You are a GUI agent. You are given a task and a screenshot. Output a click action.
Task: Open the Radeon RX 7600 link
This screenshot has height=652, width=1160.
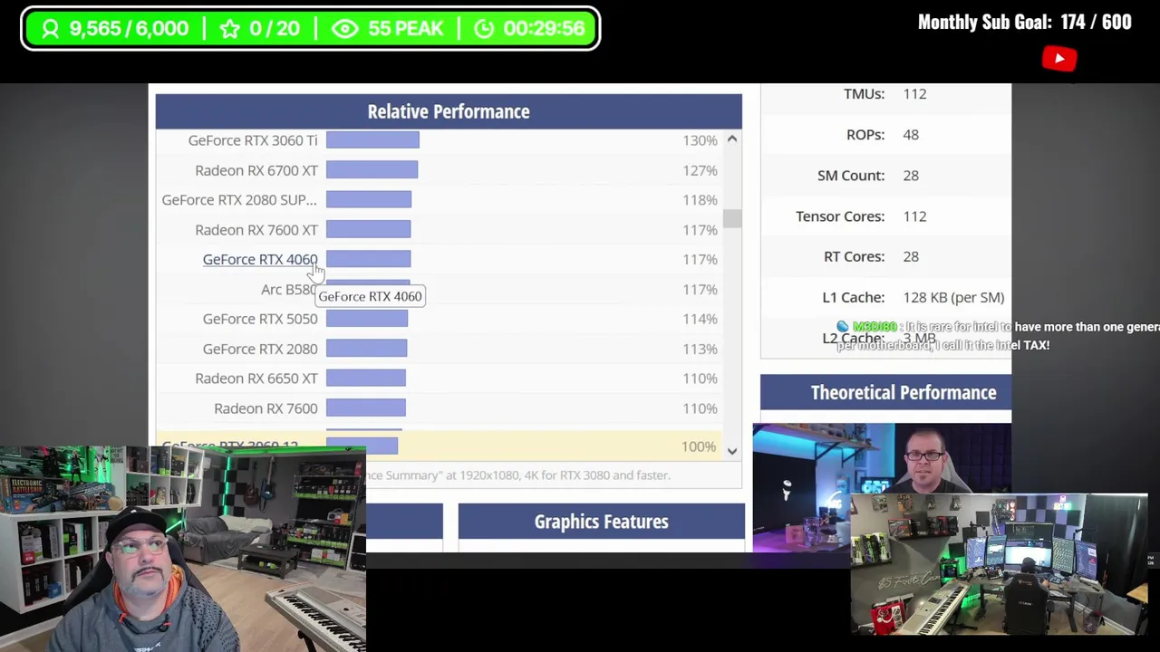[x=266, y=408]
